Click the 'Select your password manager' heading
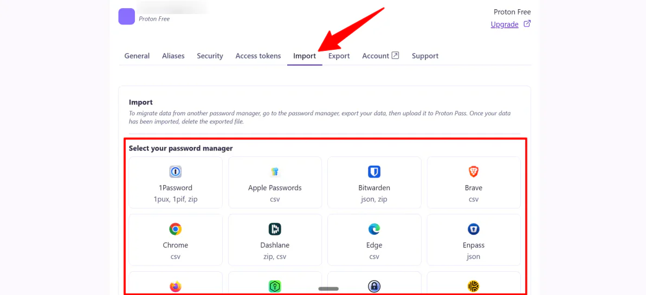 click(181, 148)
